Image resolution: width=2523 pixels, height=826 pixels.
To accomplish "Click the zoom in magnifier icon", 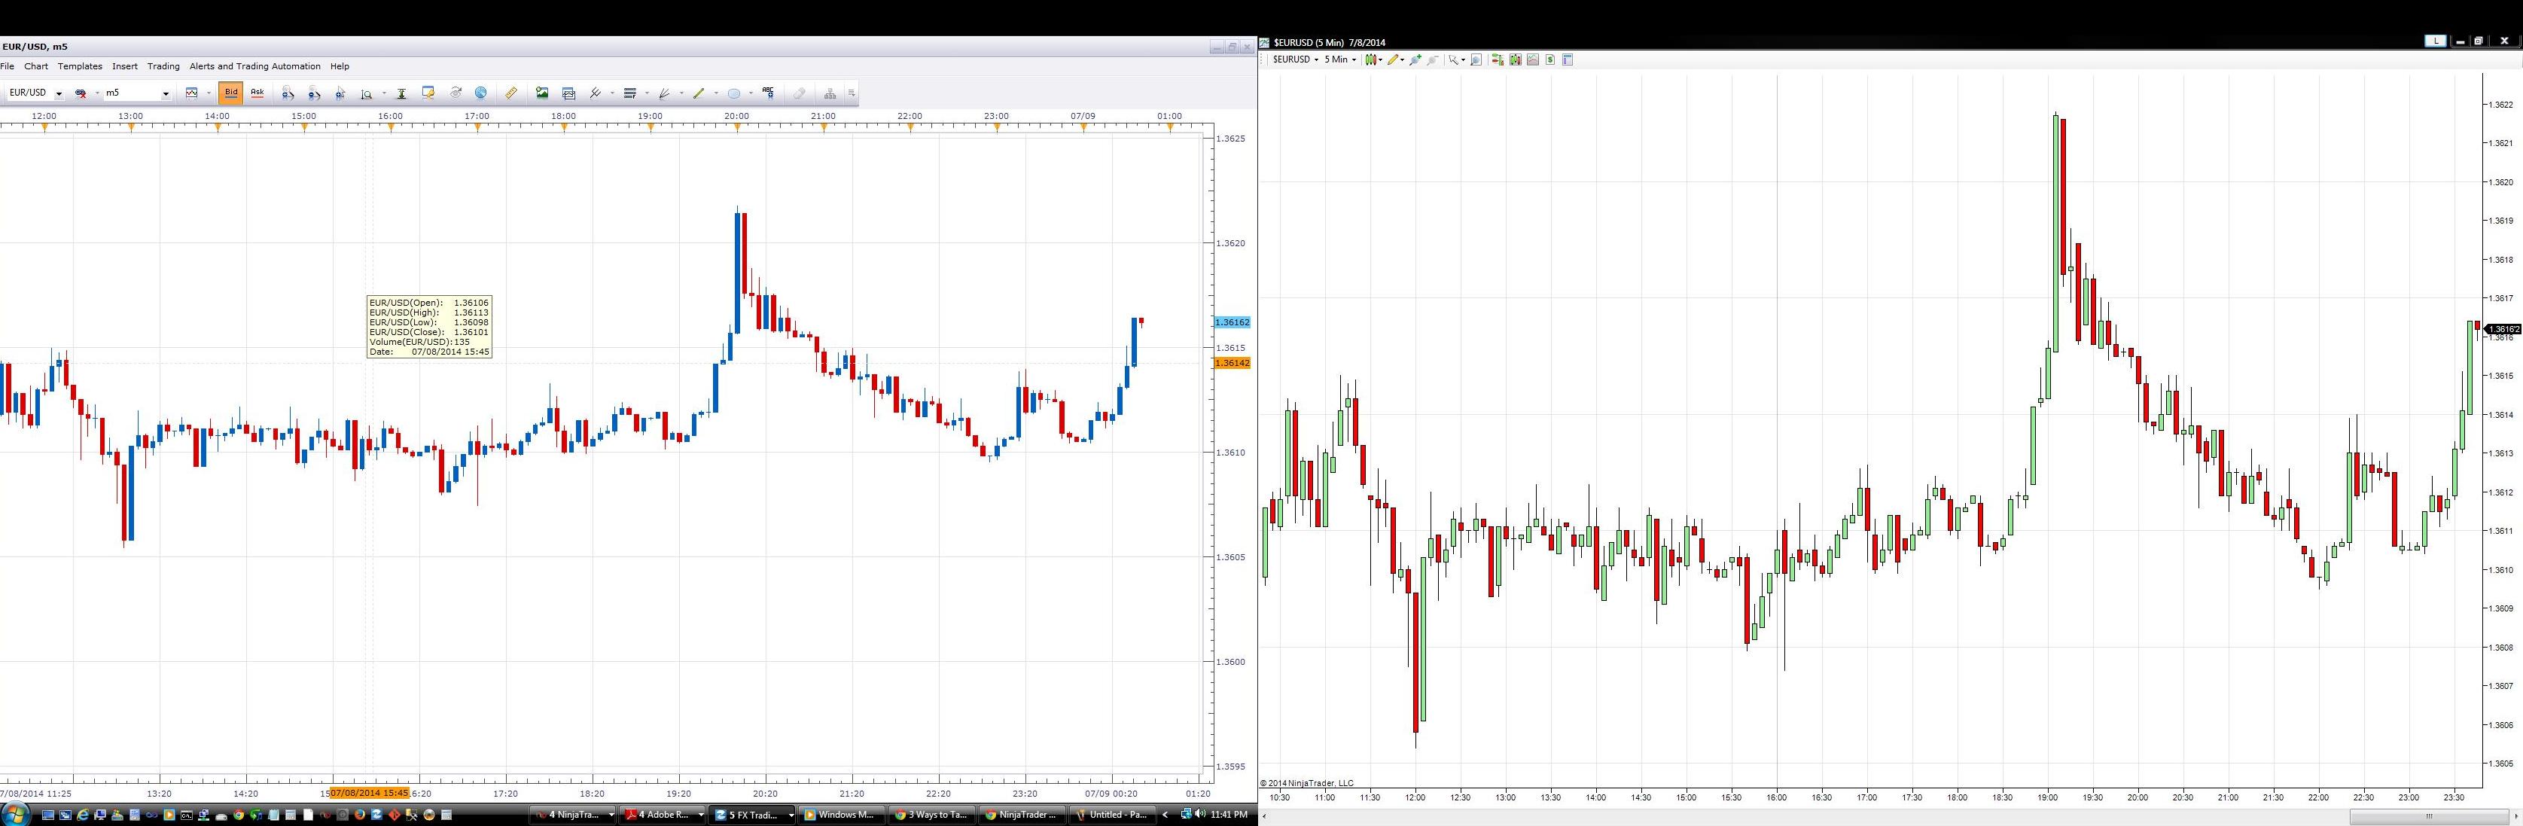I will 288,93.
